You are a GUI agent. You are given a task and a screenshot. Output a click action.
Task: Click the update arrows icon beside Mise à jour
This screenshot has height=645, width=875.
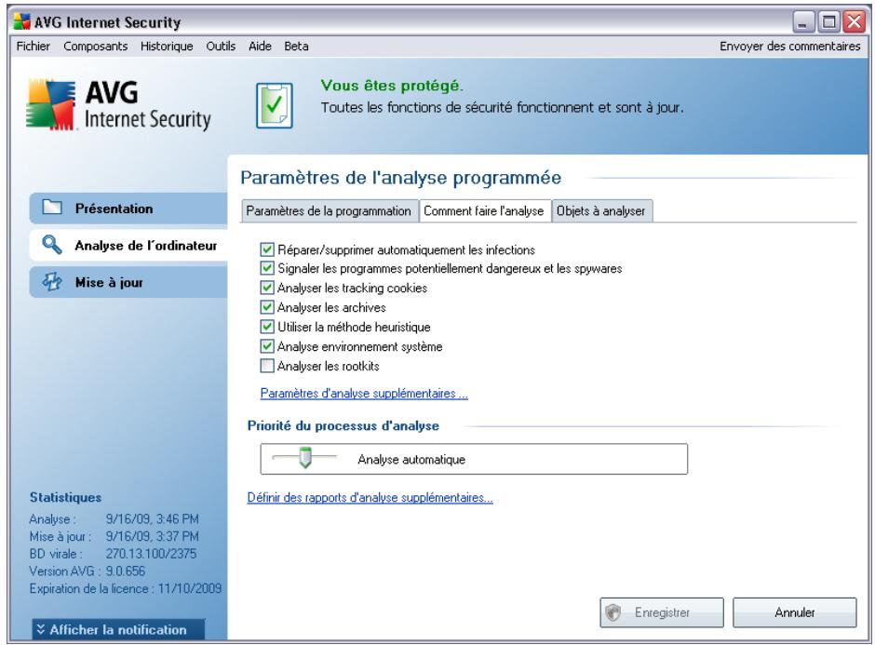tap(52, 282)
